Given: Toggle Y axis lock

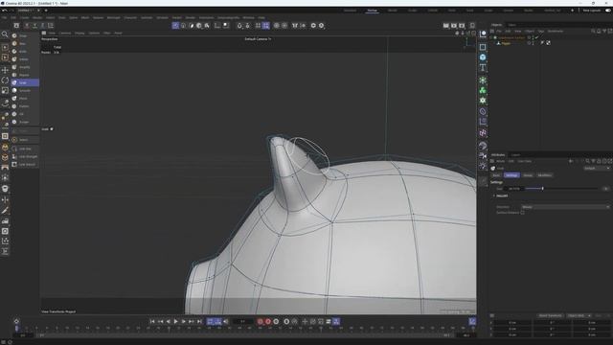Looking at the screenshot, I should pos(34,26).
